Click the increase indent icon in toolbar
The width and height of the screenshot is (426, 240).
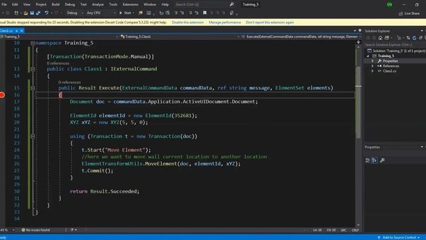click(182, 13)
